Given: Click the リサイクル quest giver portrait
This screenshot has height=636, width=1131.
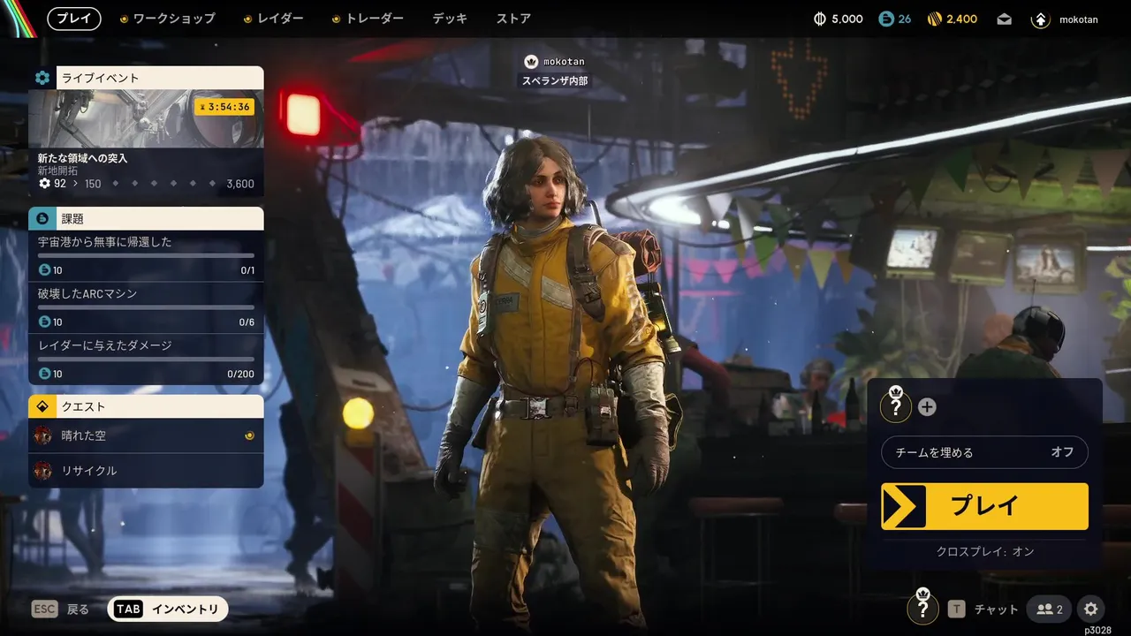Looking at the screenshot, I should (42, 471).
